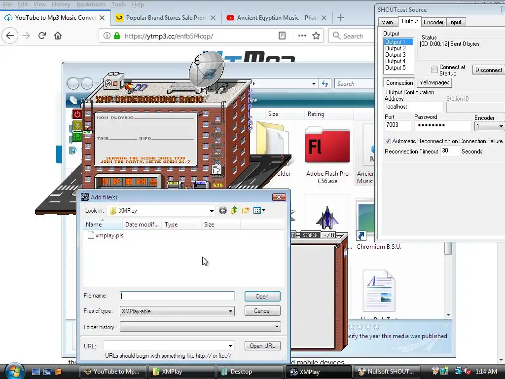Screen dimensions: 505x379
Task: Select Output 4 in output list
Action: coord(395,61)
